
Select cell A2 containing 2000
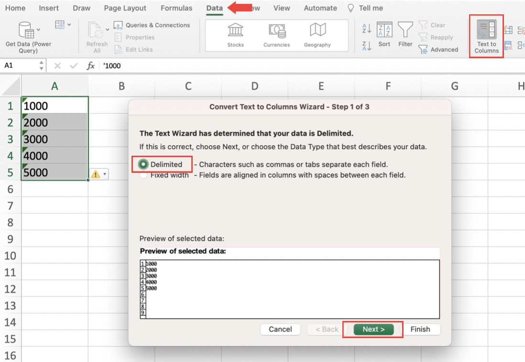click(x=55, y=122)
